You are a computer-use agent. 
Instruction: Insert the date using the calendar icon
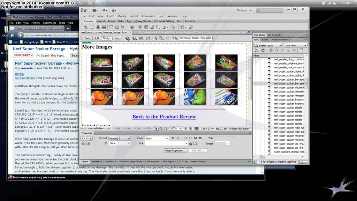point(146,27)
